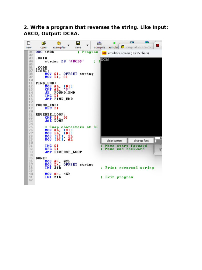The height and width of the screenshot is (270, 202).
Task: Click the emulator screen window icon
Action: pyautogui.click(x=104, y=53)
